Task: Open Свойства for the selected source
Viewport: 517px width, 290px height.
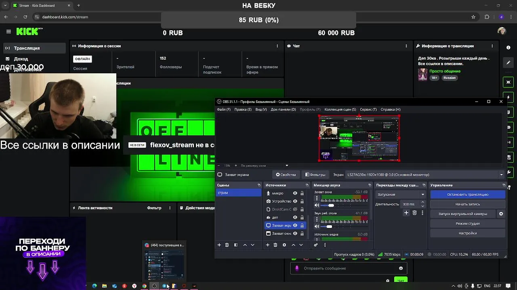Action: click(x=286, y=175)
